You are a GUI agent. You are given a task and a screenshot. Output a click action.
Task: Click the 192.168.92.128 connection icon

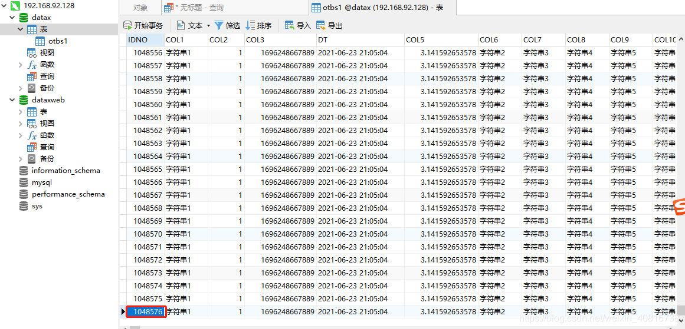(15, 6)
